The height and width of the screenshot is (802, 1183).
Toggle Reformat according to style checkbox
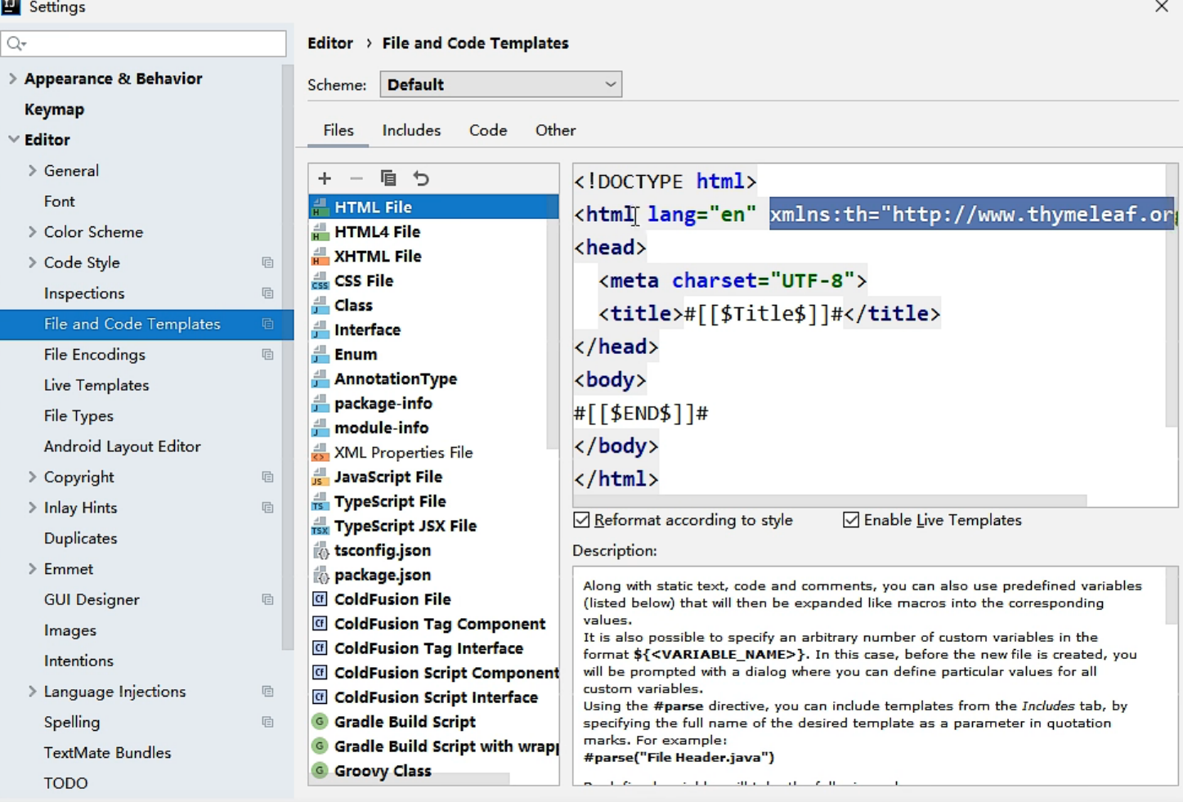point(581,520)
